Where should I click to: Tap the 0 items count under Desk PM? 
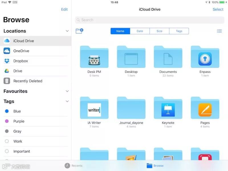point(94,76)
